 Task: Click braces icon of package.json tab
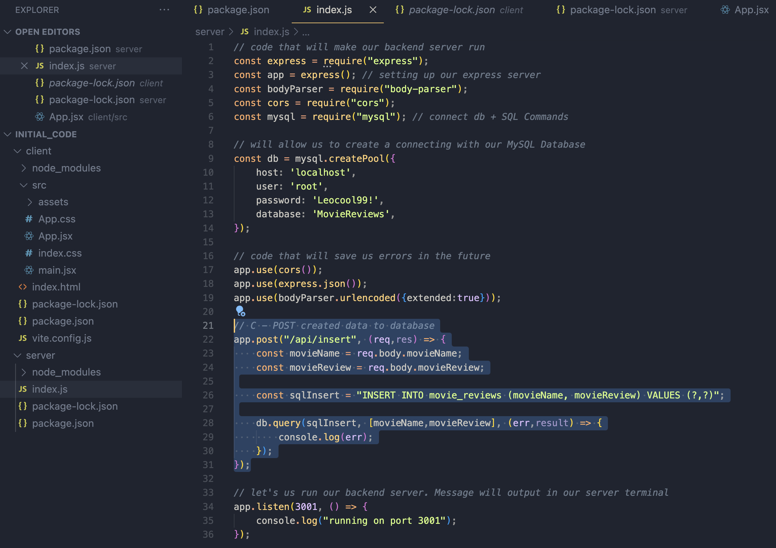tap(198, 10)
